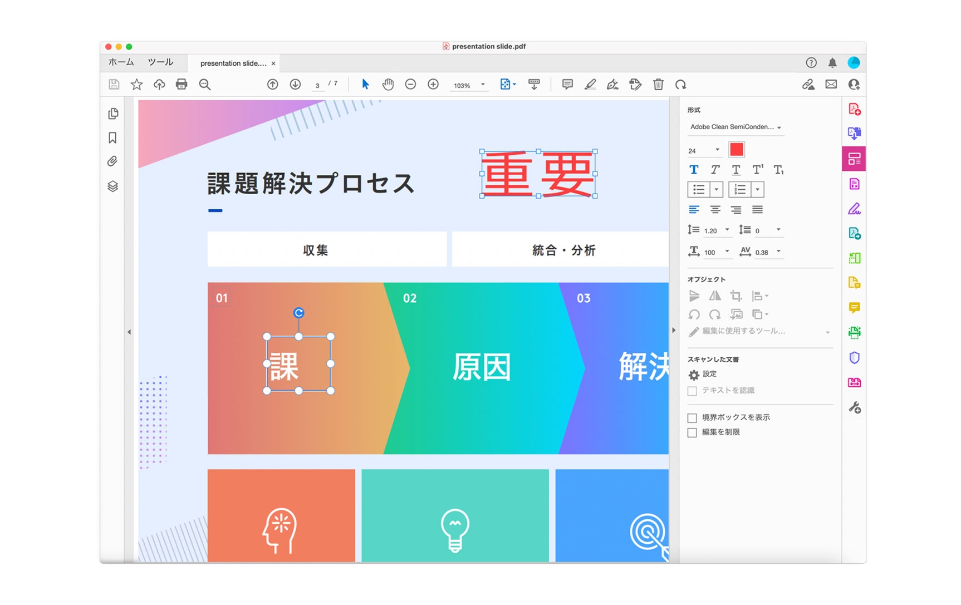The height and width of the screenshot is (605, 961).
Task: Toggle subscript text style
Action: 778,170
